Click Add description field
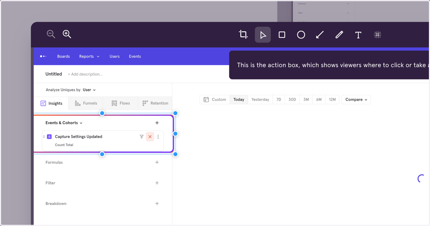 85,74
